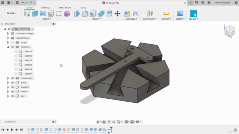Screen dimensions: 239x134
Task: Select the New Component tool
Action: click(127, 14)
